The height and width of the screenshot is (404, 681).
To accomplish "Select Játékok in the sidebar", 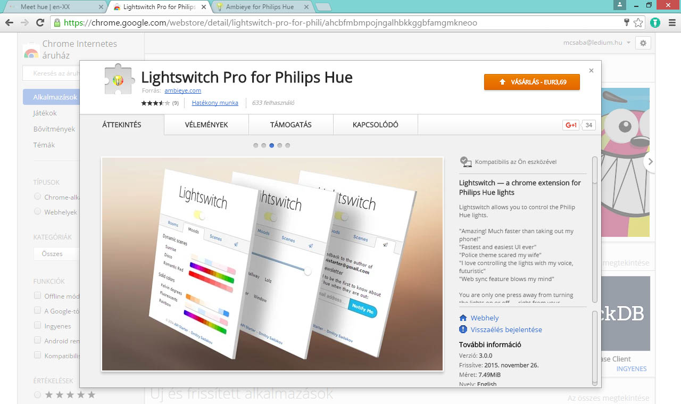I will (x=45, y=113).
